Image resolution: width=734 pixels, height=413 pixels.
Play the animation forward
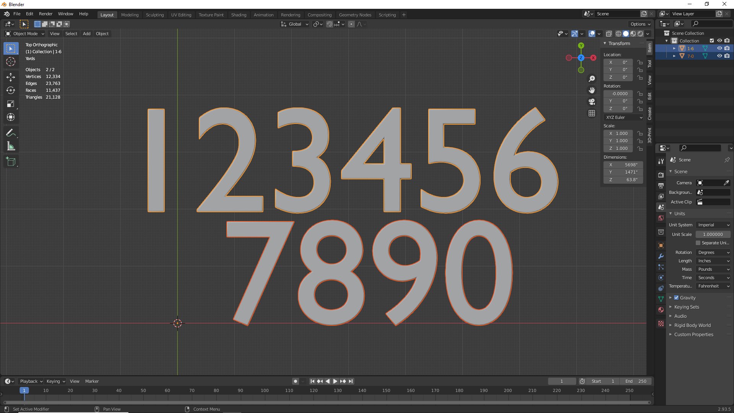(x=335, y=381)
